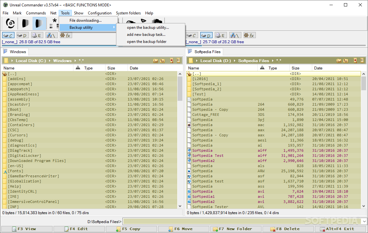
Task: Open the Commands menu
Action: click(x=36, y=13)
